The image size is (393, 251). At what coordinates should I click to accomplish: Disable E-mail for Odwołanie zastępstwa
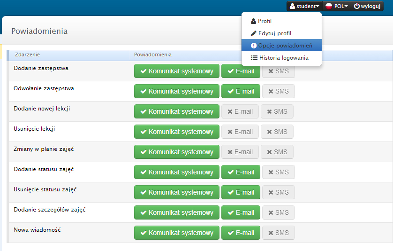coord(241,92)
